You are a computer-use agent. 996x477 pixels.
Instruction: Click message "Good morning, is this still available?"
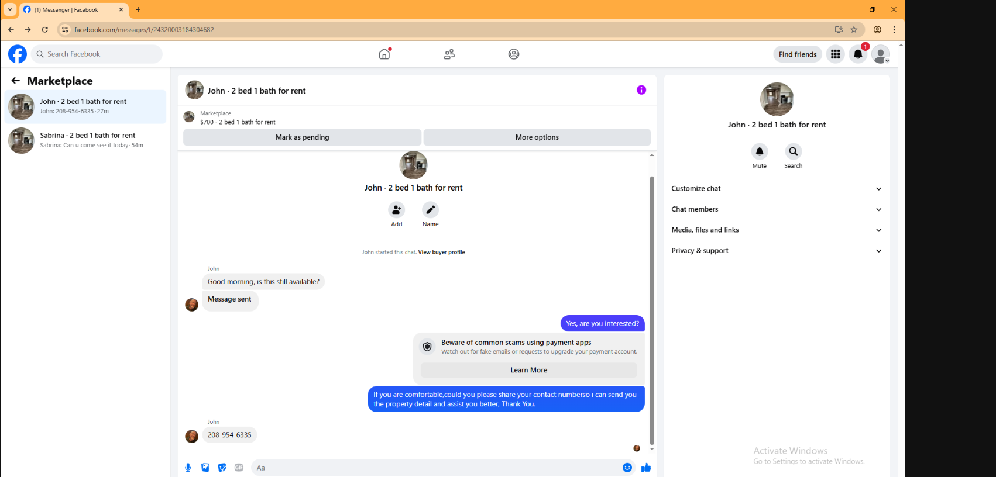click(x=263, y=282)
